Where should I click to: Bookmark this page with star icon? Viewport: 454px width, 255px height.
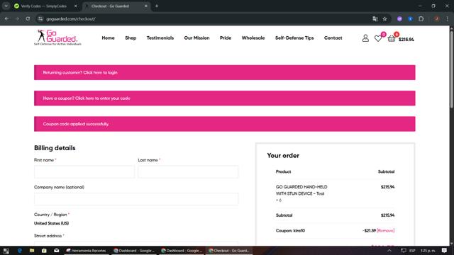point(384,19)
